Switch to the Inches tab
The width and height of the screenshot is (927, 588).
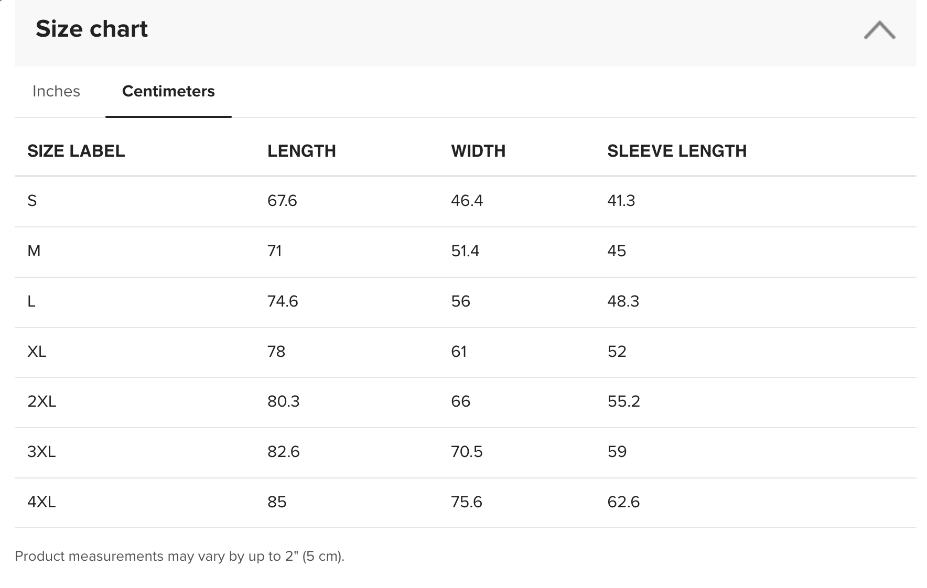56,91
